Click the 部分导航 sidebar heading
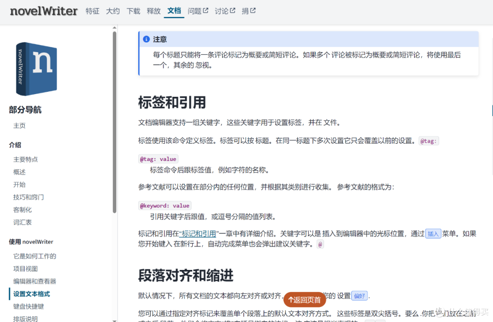Screen dimensions: 493x322 (x=25, y=110)
